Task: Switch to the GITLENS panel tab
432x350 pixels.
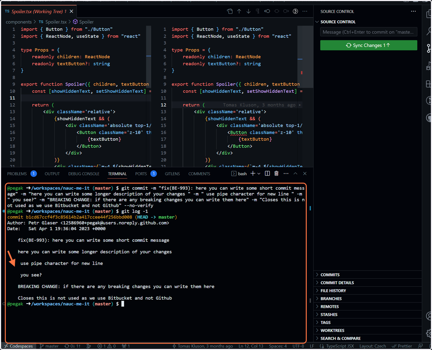Action: coord(172,174)
